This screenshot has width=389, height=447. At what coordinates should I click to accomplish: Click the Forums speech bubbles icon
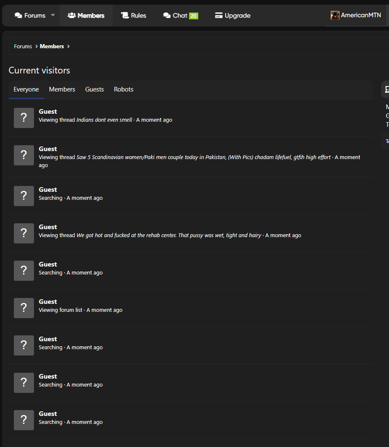click(18, 16)
